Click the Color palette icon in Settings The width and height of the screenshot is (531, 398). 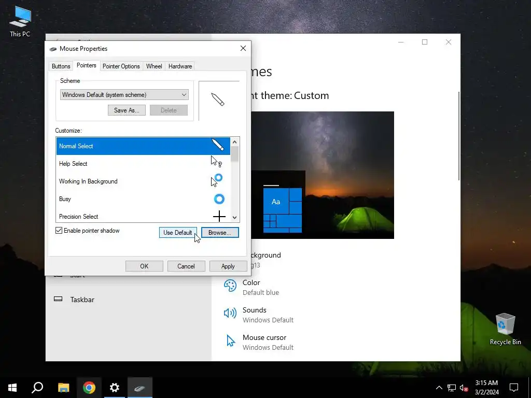pos(230,286)
